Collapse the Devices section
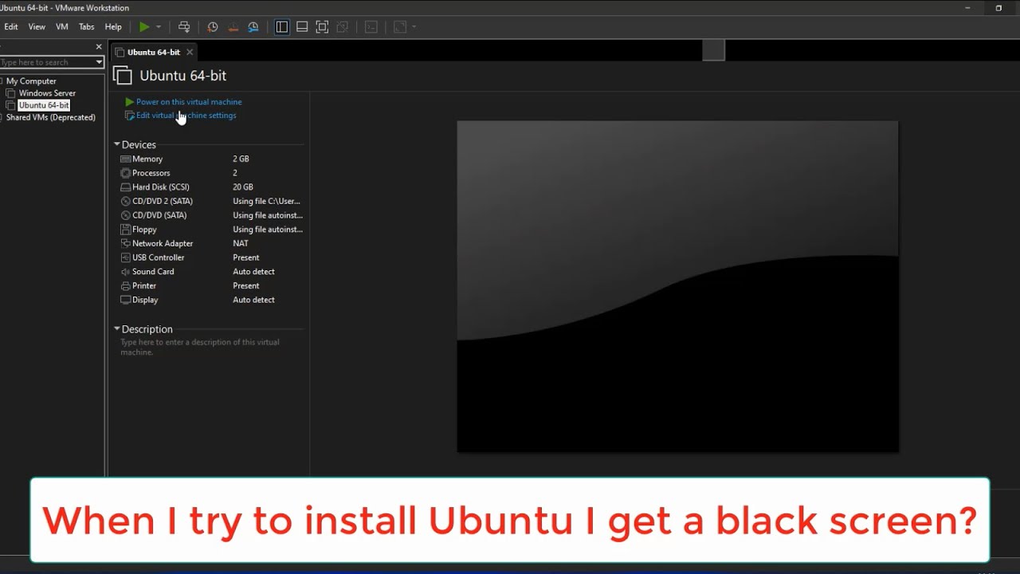This screenshot has height=574, width=1020. point(117,144)
